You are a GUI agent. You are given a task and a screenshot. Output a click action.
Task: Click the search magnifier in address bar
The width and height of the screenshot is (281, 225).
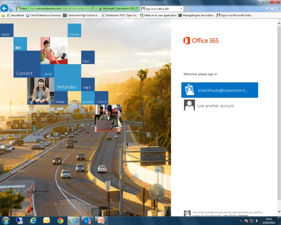[92, 8]
